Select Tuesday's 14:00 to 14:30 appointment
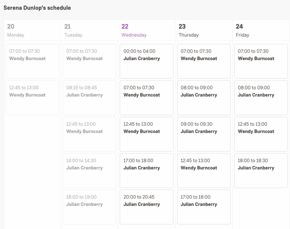 (89, 170)
